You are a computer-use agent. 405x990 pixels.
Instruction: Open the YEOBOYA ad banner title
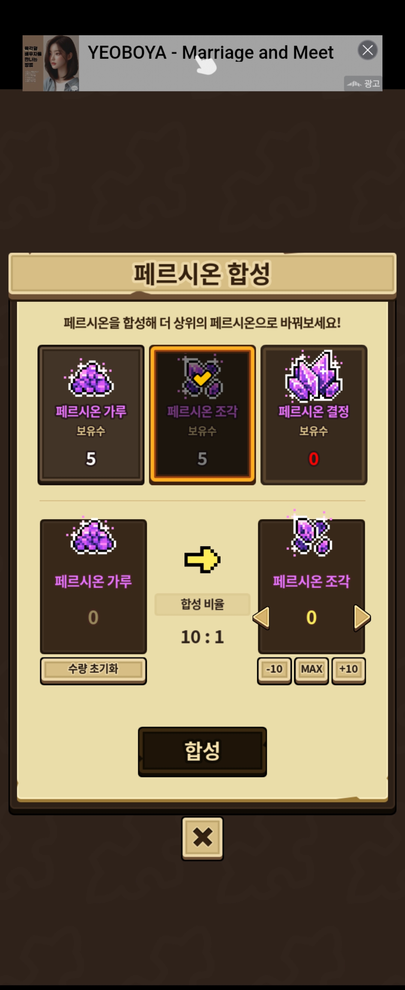tap(211, 52)
